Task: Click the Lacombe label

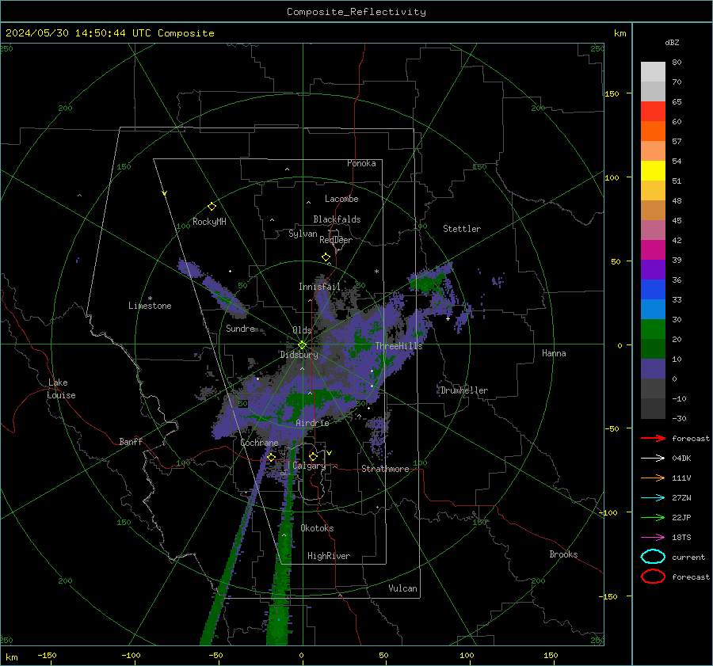Action: tap(341, 199)
